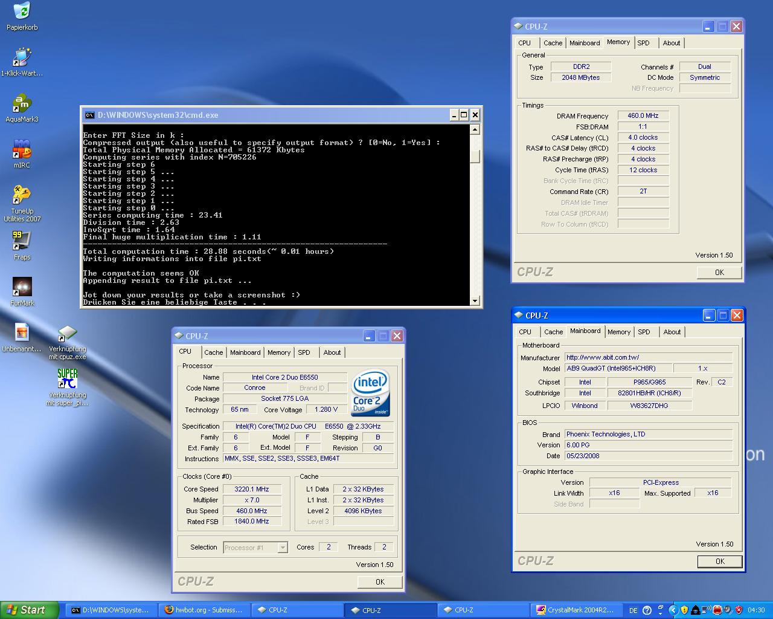This screenshot has width=773, height=619.
Task: Click the Multiplier x 7.0 value
Action: point(252,500)
